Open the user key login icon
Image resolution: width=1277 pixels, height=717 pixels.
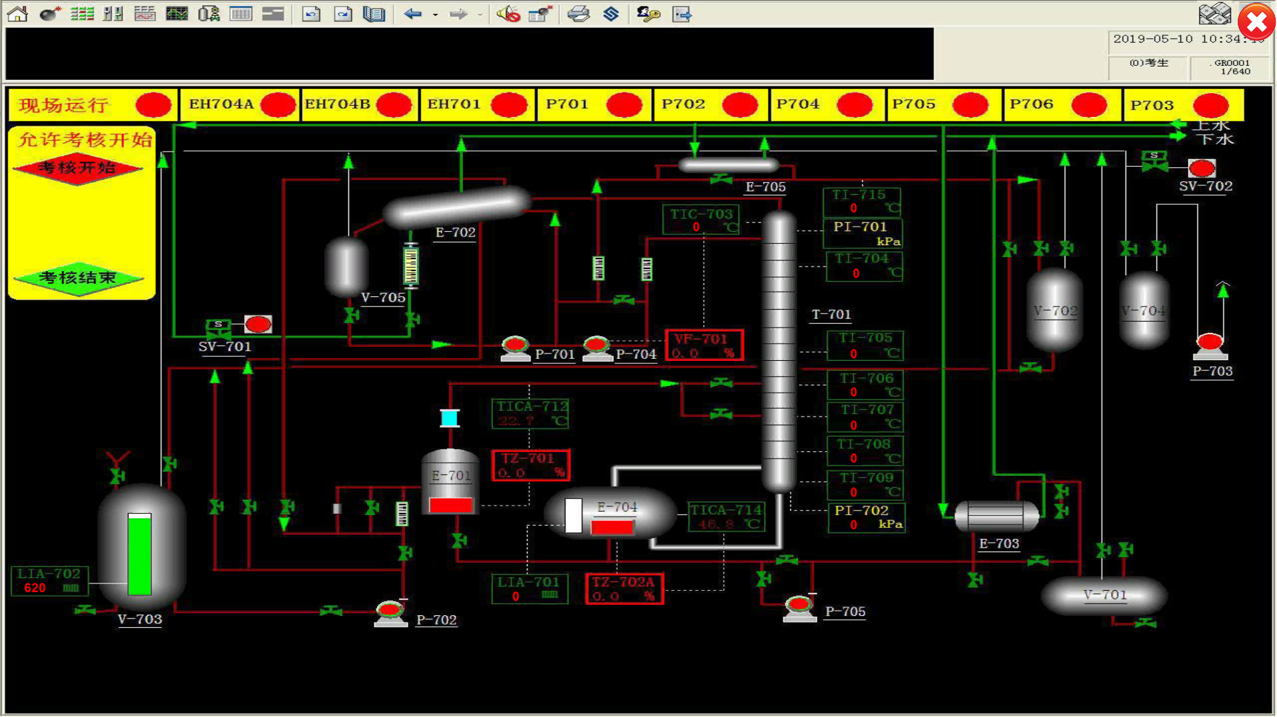pyautogui.click(x=648, y=13)
